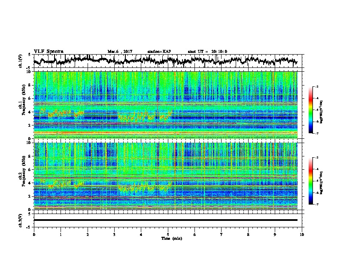
Task: Click the "ch.1 Frequency (kHz)" axis label
Action: (x=22, y=100)
